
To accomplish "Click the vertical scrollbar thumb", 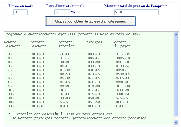I will 176,77.
